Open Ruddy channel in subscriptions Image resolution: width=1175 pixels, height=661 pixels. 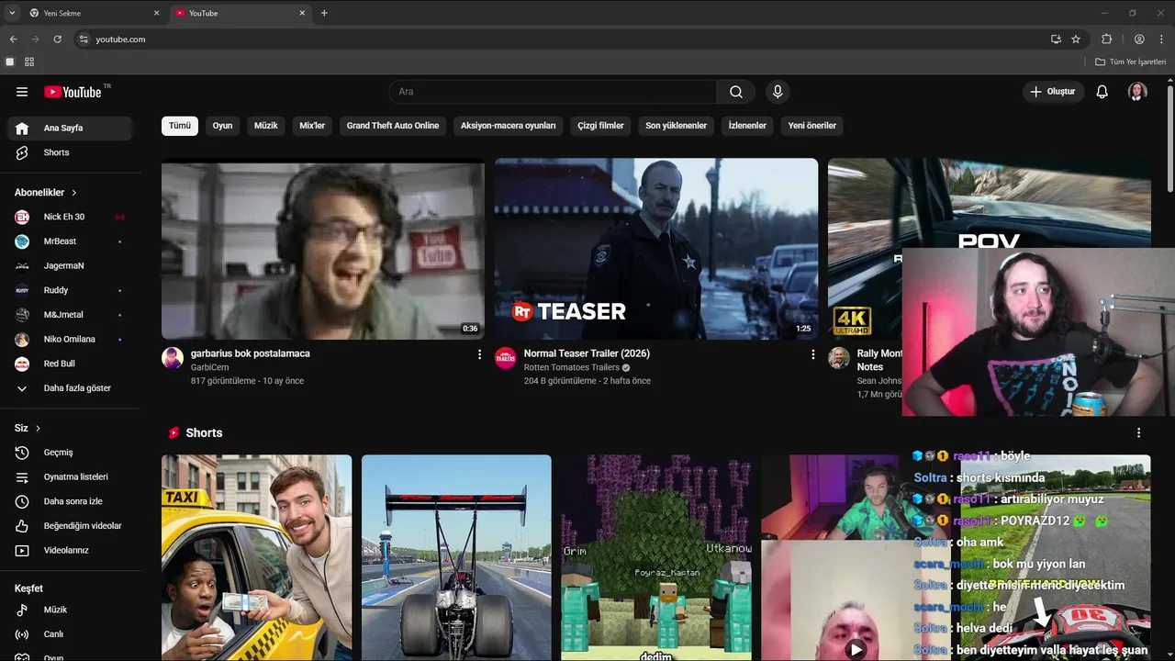[x=70, y=290]
